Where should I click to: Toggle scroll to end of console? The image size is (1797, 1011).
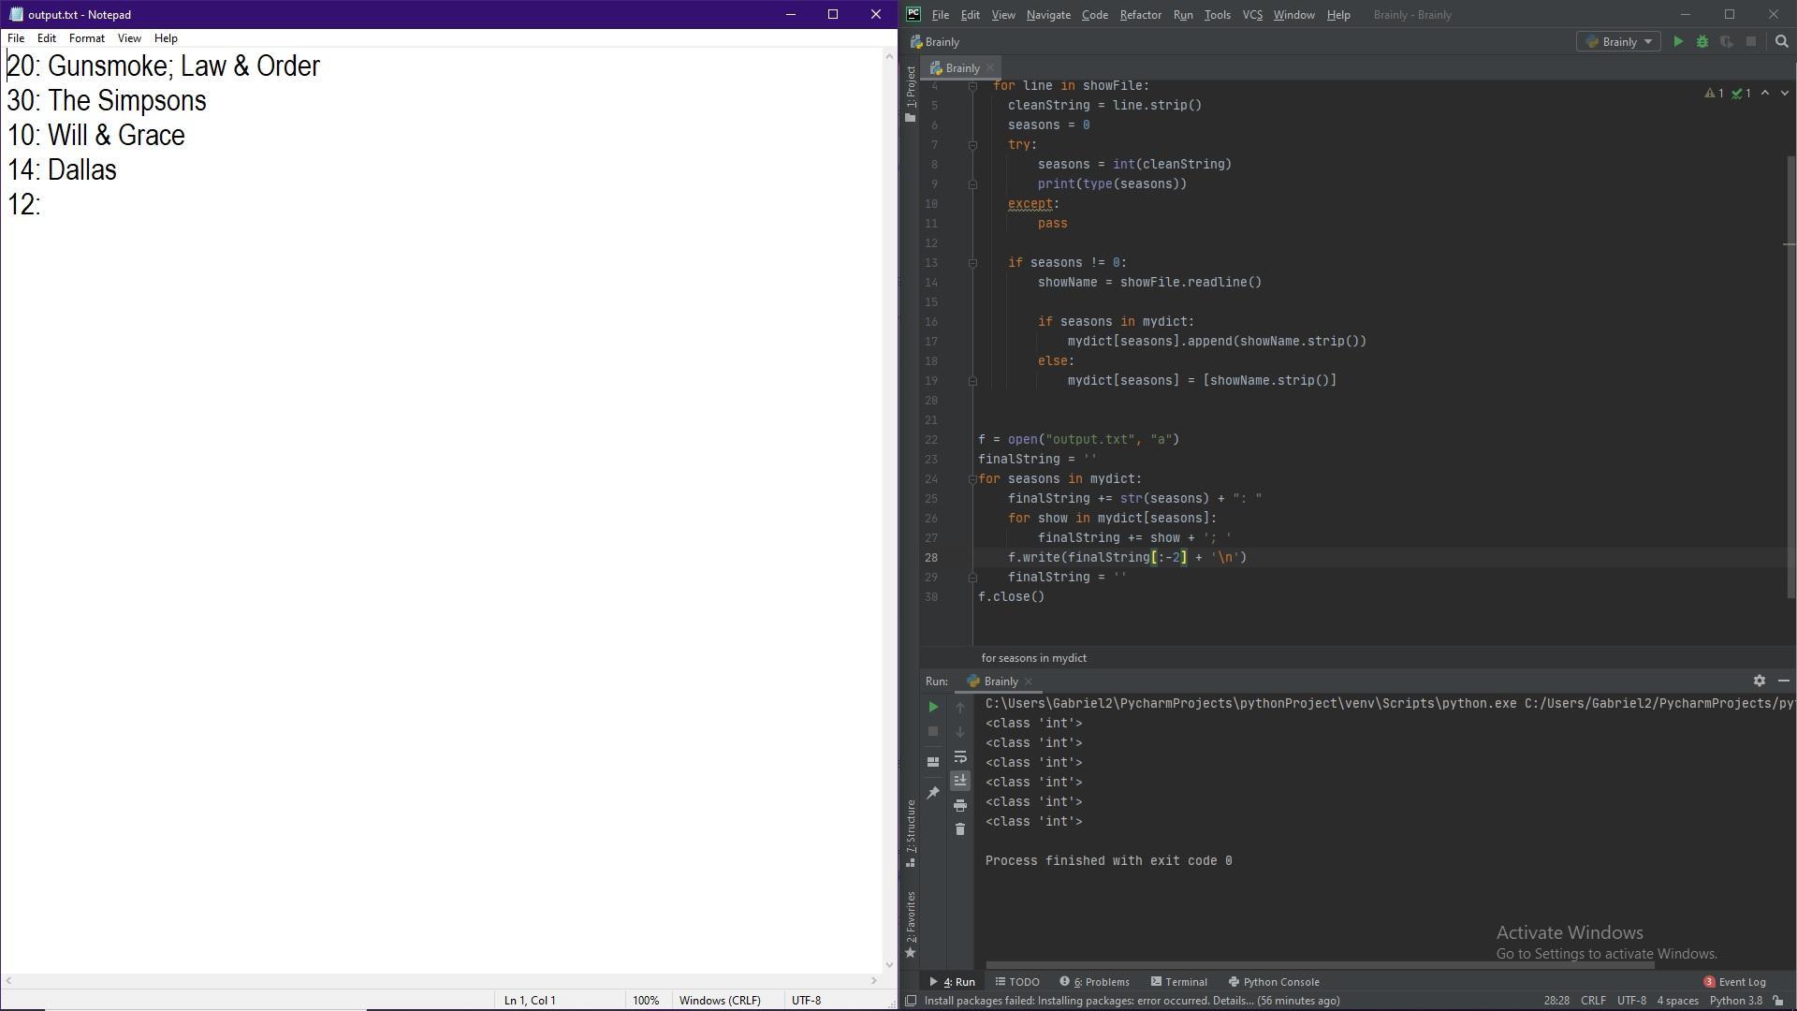point(960,781)
